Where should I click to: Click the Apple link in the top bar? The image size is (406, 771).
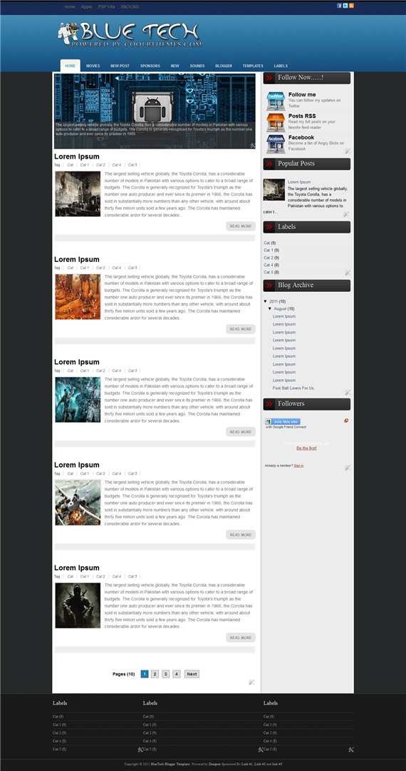click(x=87, y=7)
